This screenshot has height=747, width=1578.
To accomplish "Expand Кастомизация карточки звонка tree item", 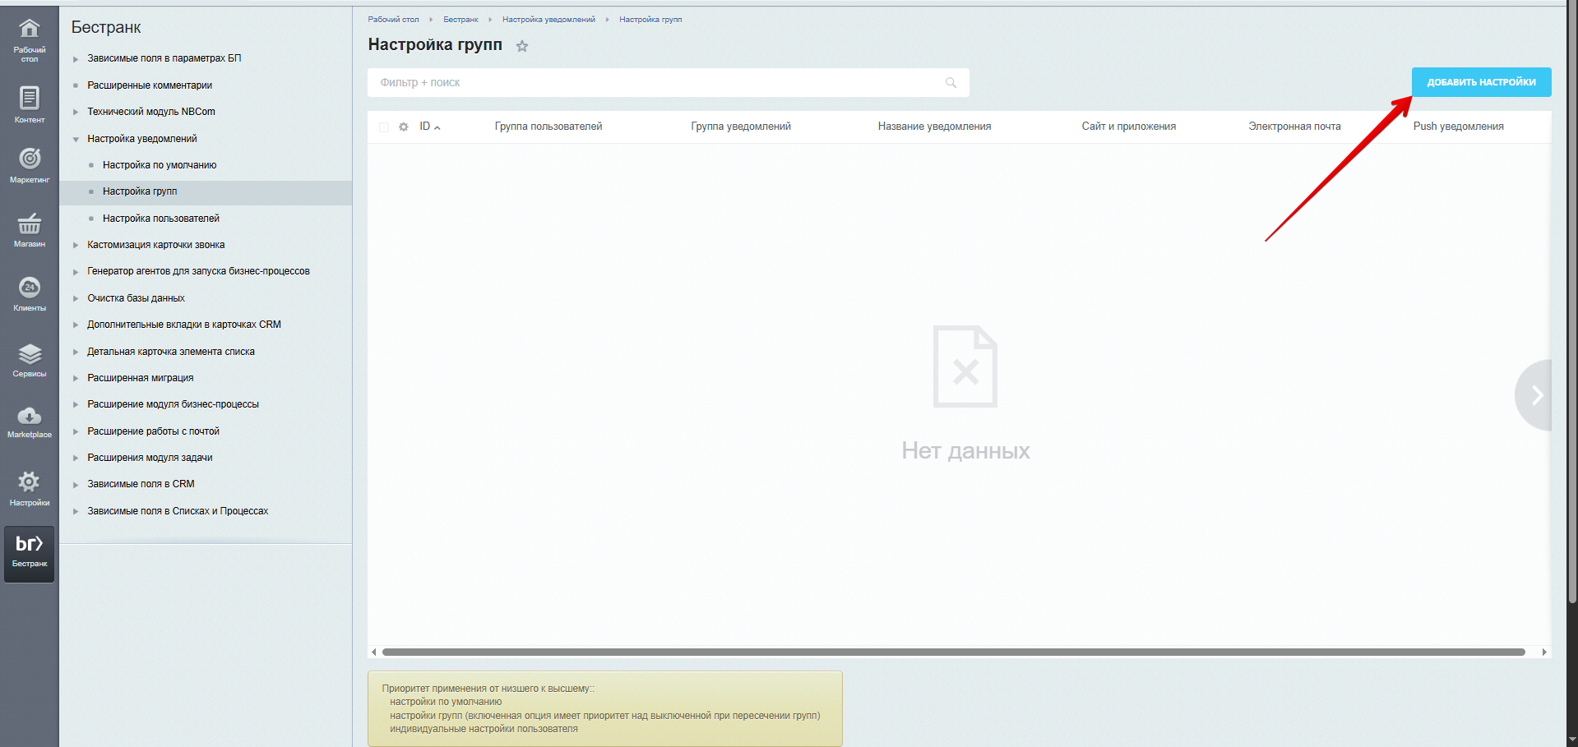I will pos(76,245).
